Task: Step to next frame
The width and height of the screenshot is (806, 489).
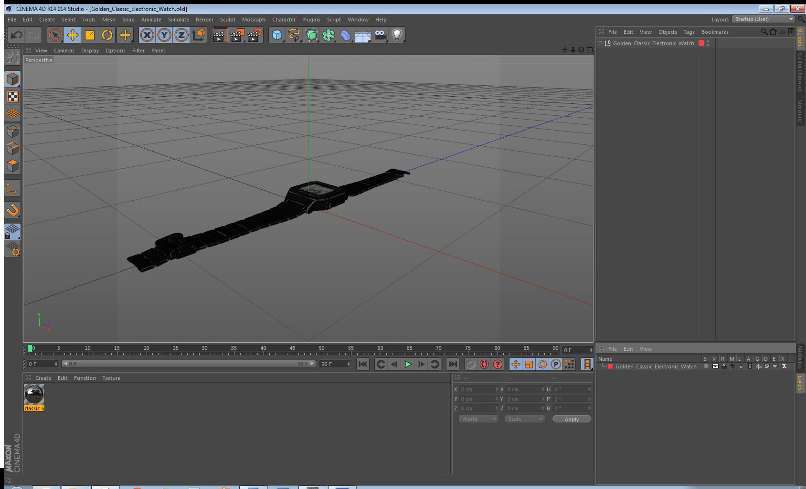Action: [x=421, y=364]
